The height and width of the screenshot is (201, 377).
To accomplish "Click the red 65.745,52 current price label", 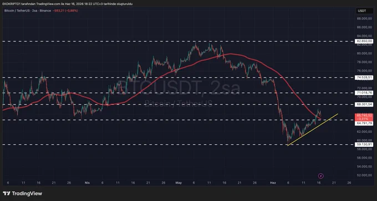I will [x=364, y=117].
